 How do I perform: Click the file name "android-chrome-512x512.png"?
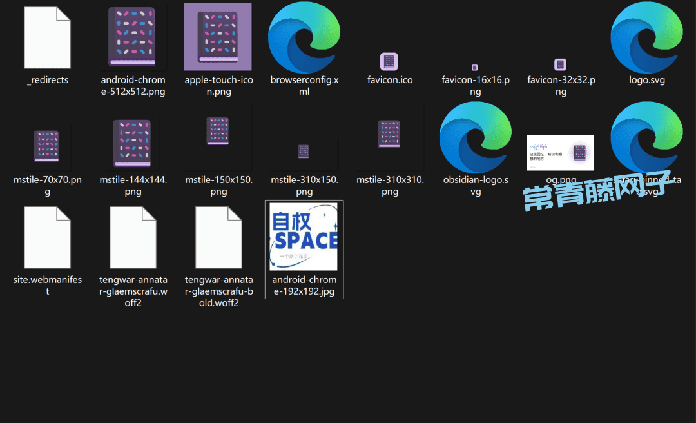[x=133, y=86]
